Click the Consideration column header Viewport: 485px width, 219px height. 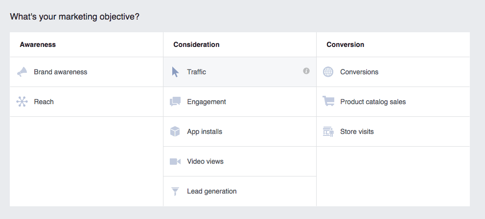click(x=196, y=44)
